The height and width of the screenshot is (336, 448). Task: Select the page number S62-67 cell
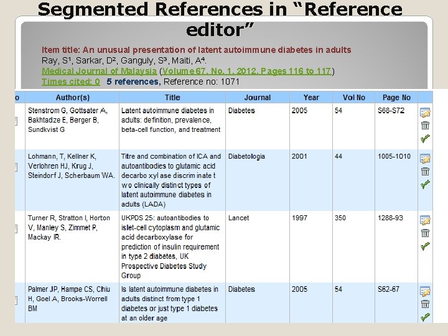click(x=396, y=303)
